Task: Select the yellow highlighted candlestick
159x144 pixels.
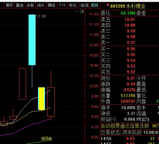Action: (41, 99)
